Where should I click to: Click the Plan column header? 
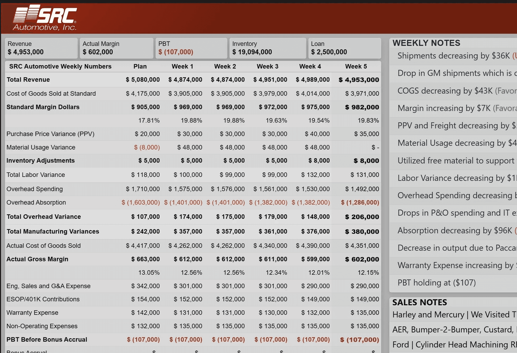140,66
